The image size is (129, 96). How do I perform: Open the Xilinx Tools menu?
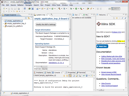(x=56, y=5)
